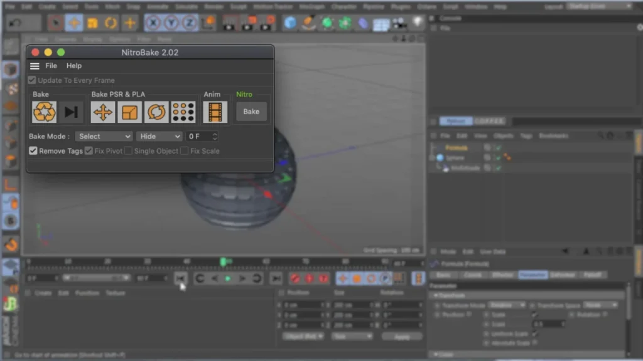Click the green play forward button
Image resolution: width=643 pixels, height=361 pixels.
pos(228,279)
